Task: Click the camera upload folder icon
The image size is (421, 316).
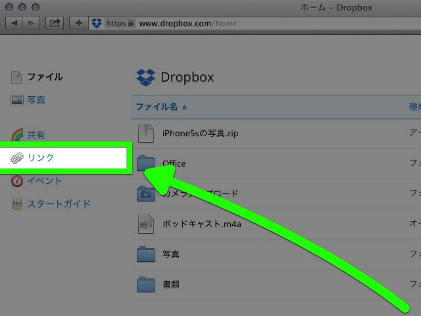Action: (146, 194)
